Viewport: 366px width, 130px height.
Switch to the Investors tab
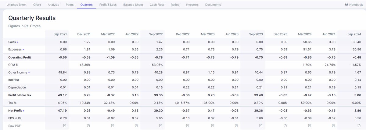pos(192,5)
